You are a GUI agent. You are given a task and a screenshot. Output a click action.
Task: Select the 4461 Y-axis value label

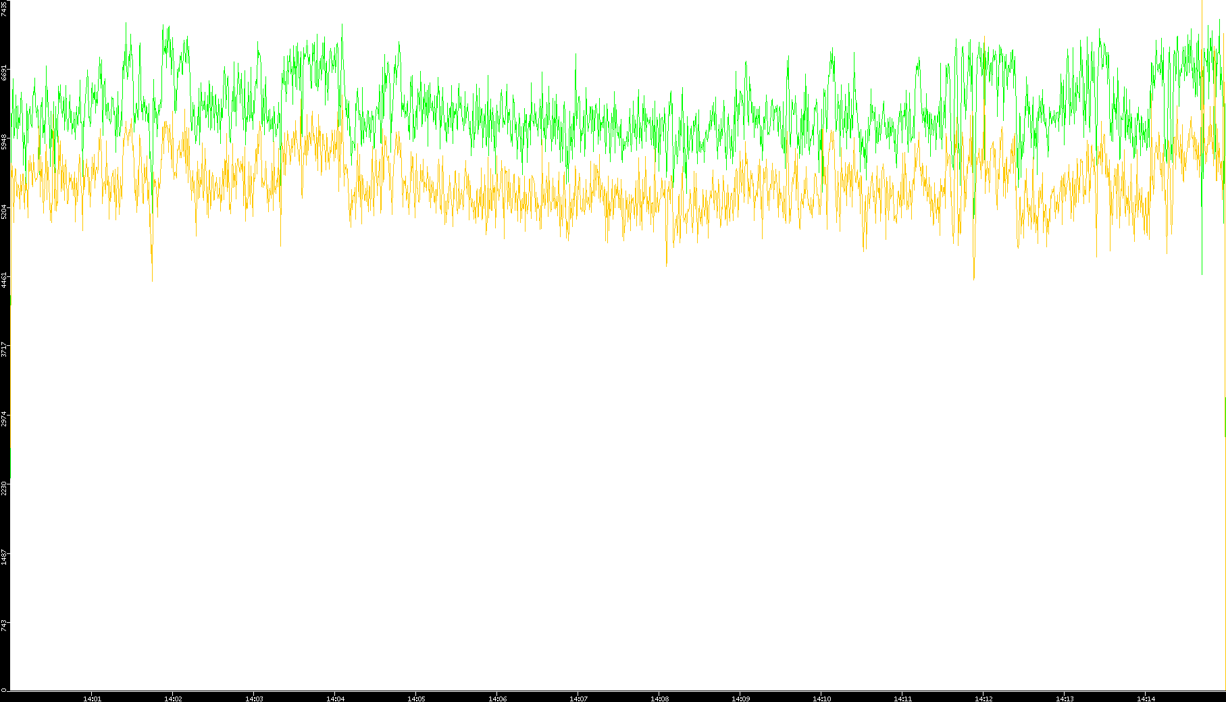[4, 280]
